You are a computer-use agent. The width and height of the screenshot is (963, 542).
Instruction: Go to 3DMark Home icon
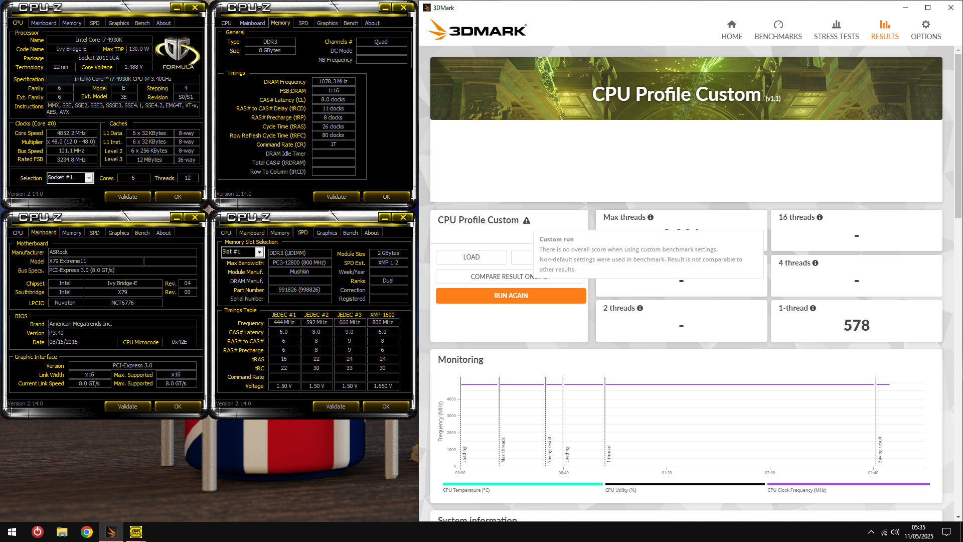click(x=731, y=24)
